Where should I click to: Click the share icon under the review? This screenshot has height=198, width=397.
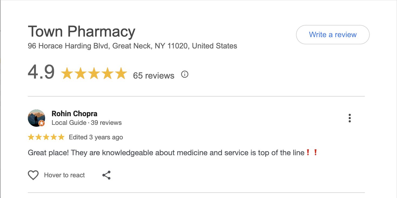(x=106, y=175)
